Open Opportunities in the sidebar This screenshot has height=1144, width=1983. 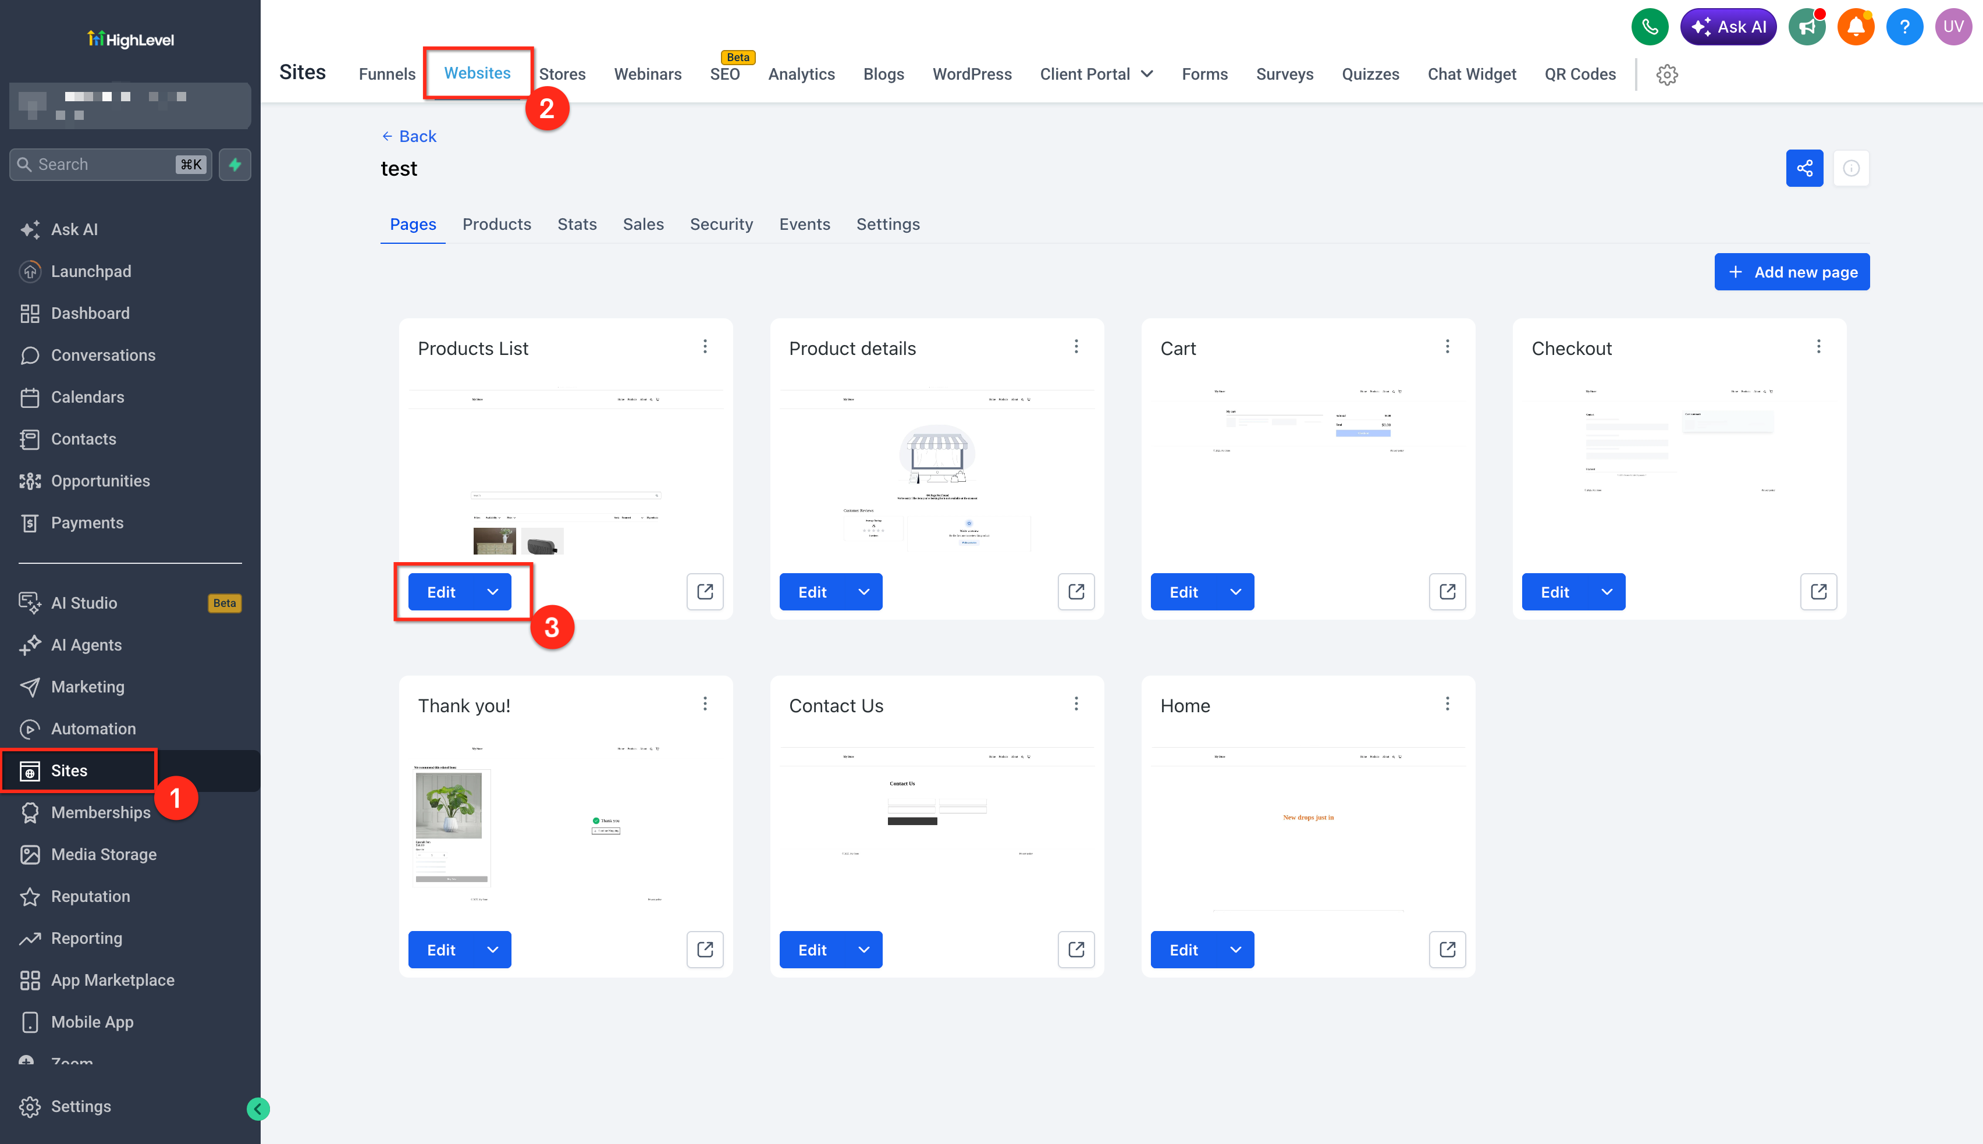click(x=99, y=481)
